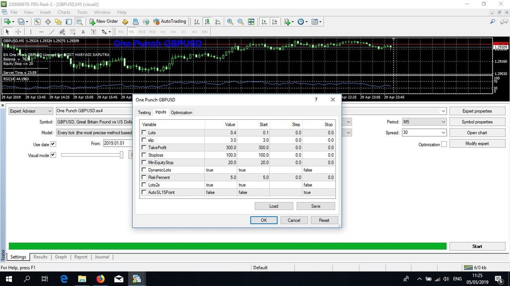The height and width of the screenshot is (286, 510).
Task: Select the text label A tool
Action: click(83, 32)
